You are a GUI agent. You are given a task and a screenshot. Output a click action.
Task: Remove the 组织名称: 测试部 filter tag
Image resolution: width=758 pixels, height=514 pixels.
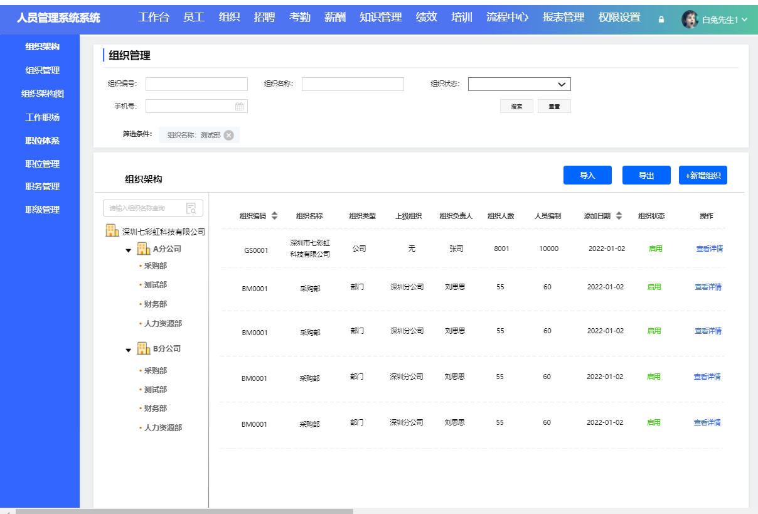[228, 134]
